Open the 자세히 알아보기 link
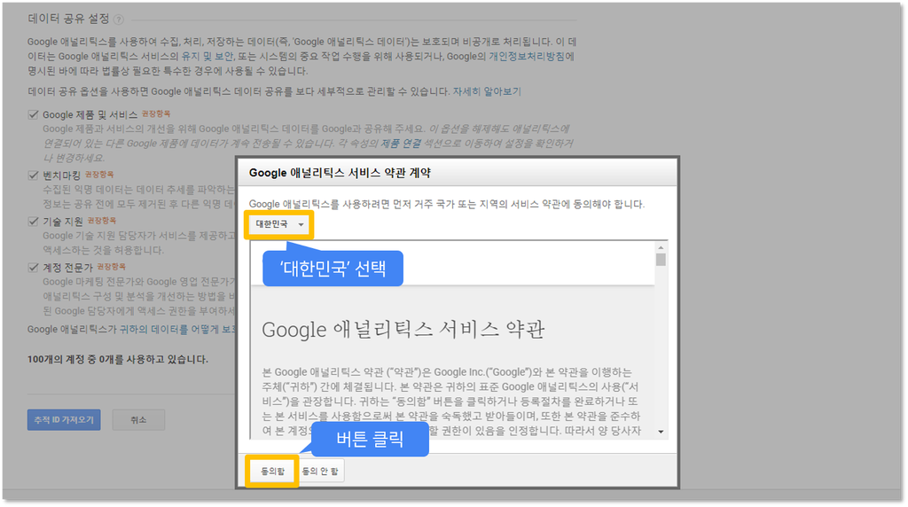This screenshot has height=507, width=908. pyautogui.click(x=487, y=91)
